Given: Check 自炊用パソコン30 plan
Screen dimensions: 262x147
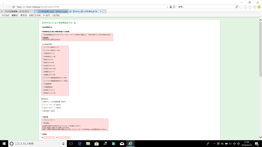Looking at the screenshot, I should [42, 93].
